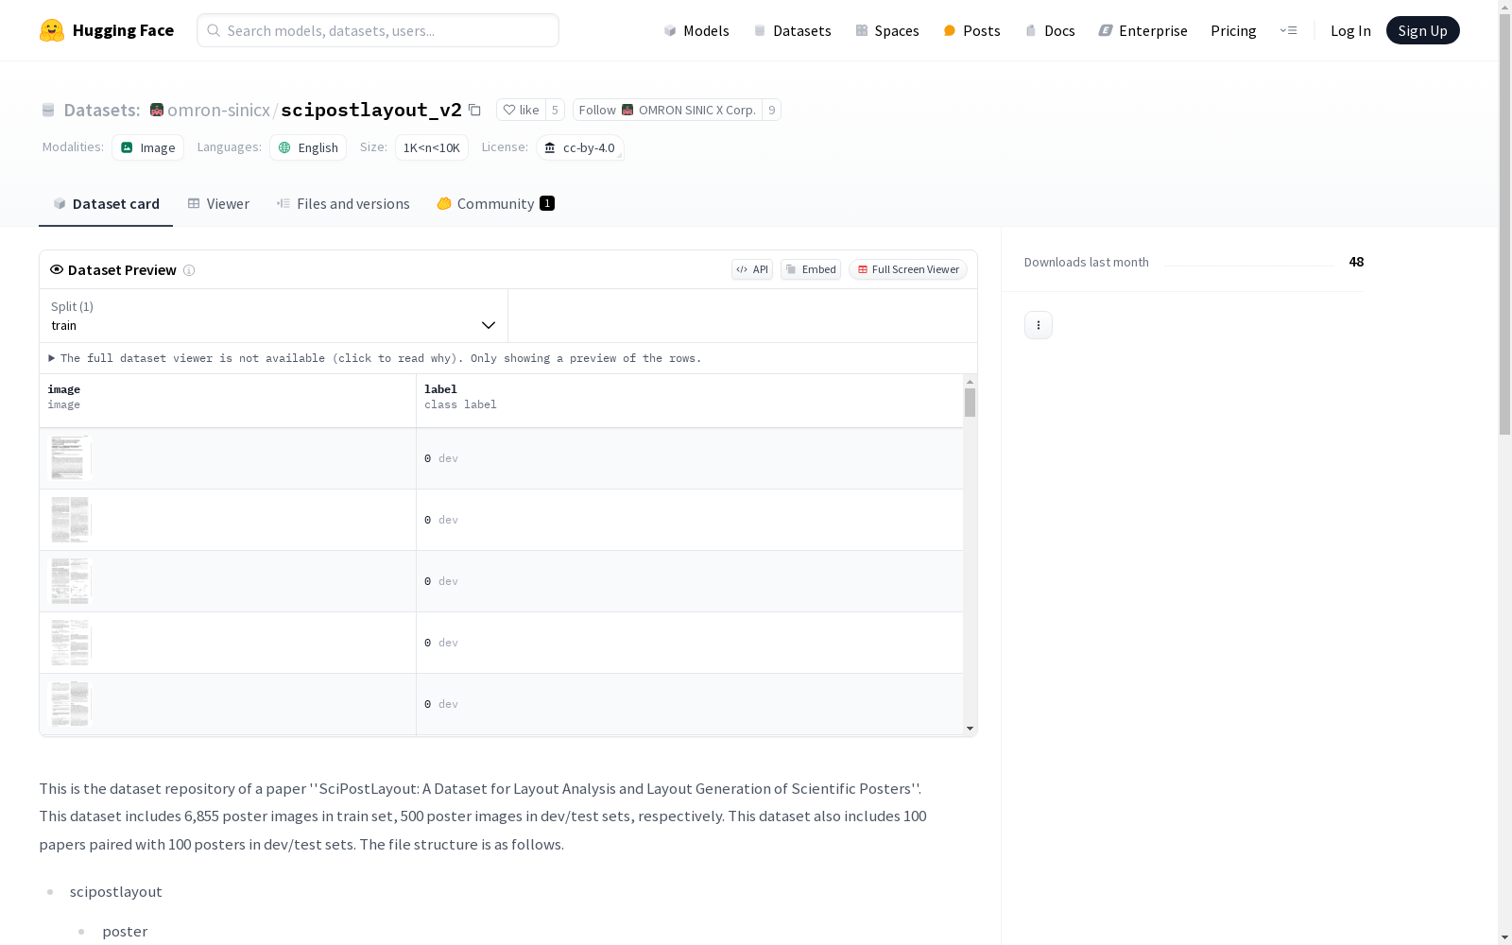Open the fourth row poster thumbnail

[x=70, y=643]
